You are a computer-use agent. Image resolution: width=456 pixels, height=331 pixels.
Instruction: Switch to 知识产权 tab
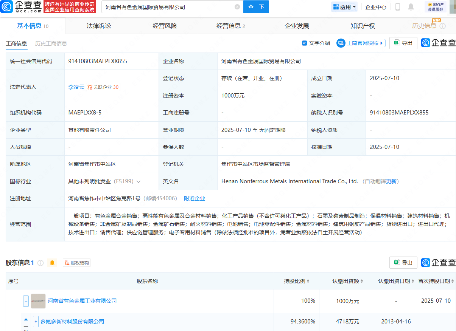pyautogui.click(x=363, y=26)
